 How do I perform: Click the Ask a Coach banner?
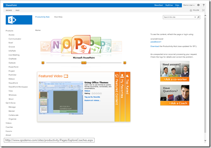[x=175, y=95]
